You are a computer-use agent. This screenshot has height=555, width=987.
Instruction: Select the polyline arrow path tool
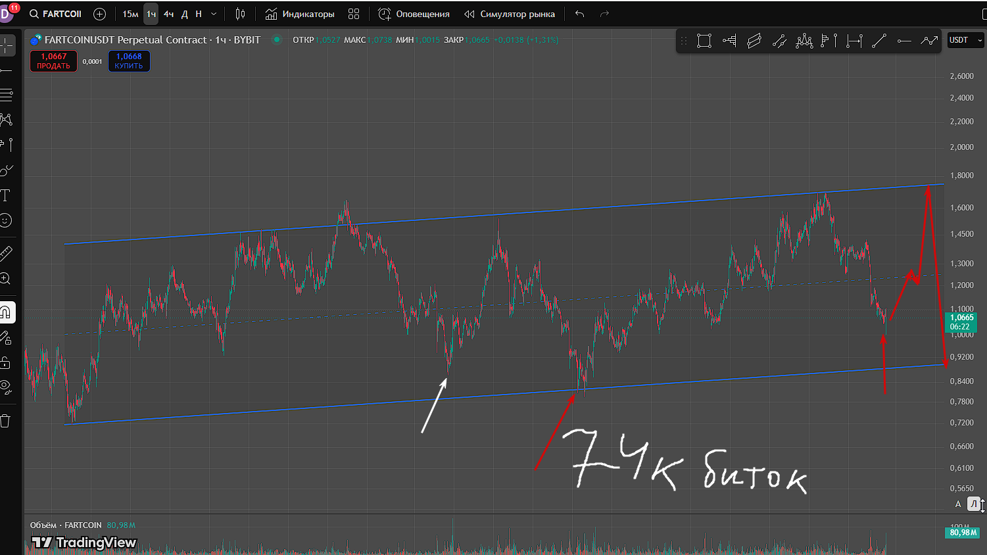[929, 41]
